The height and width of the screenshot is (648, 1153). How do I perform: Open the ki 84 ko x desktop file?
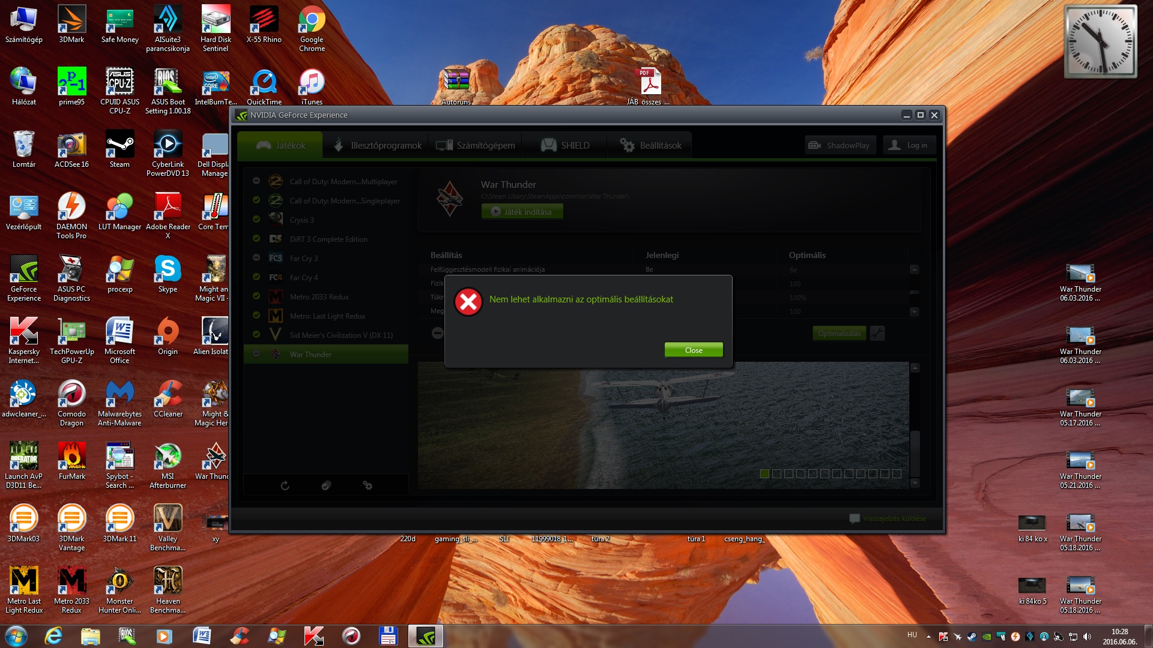tap(1032, 529)
